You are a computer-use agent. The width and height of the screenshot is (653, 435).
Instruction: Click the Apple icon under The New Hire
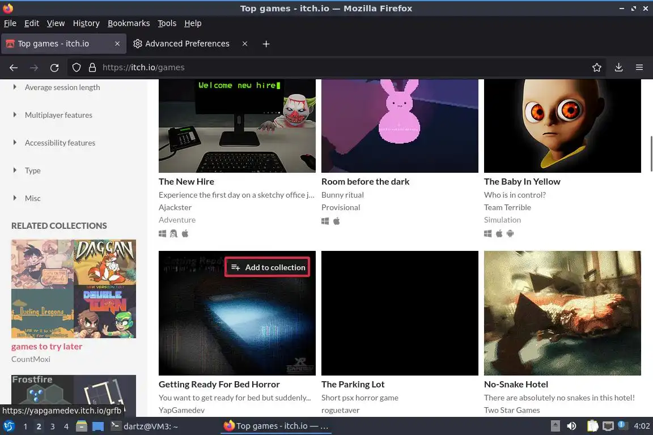coord(185,233)
